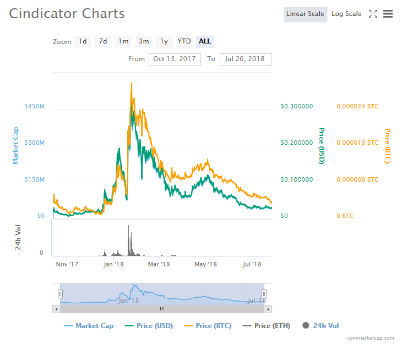Click the $300M market cap axis label
413x355 pixels.
pyautogui.click(x=35, y=143)
